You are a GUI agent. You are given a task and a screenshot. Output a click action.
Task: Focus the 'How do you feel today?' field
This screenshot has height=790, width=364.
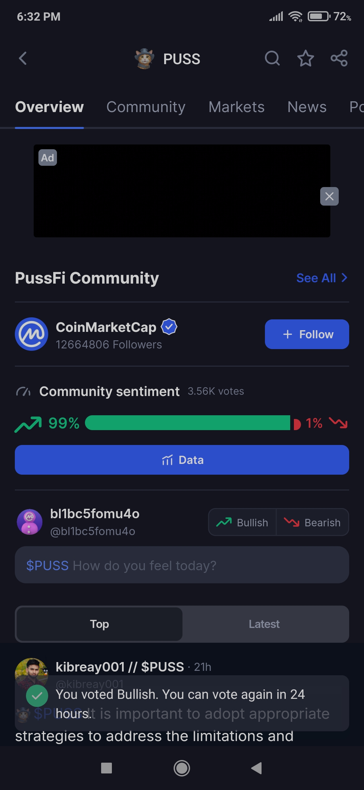[x=182, y=565]
